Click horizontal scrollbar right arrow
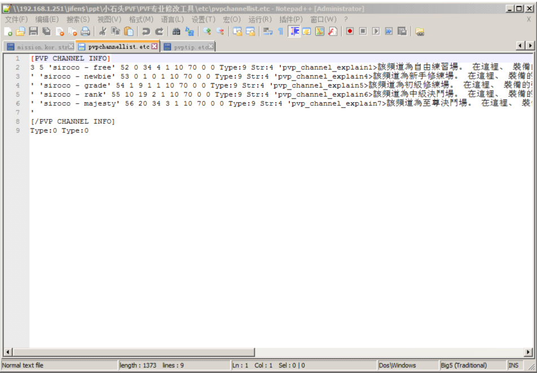 [529, 352]
